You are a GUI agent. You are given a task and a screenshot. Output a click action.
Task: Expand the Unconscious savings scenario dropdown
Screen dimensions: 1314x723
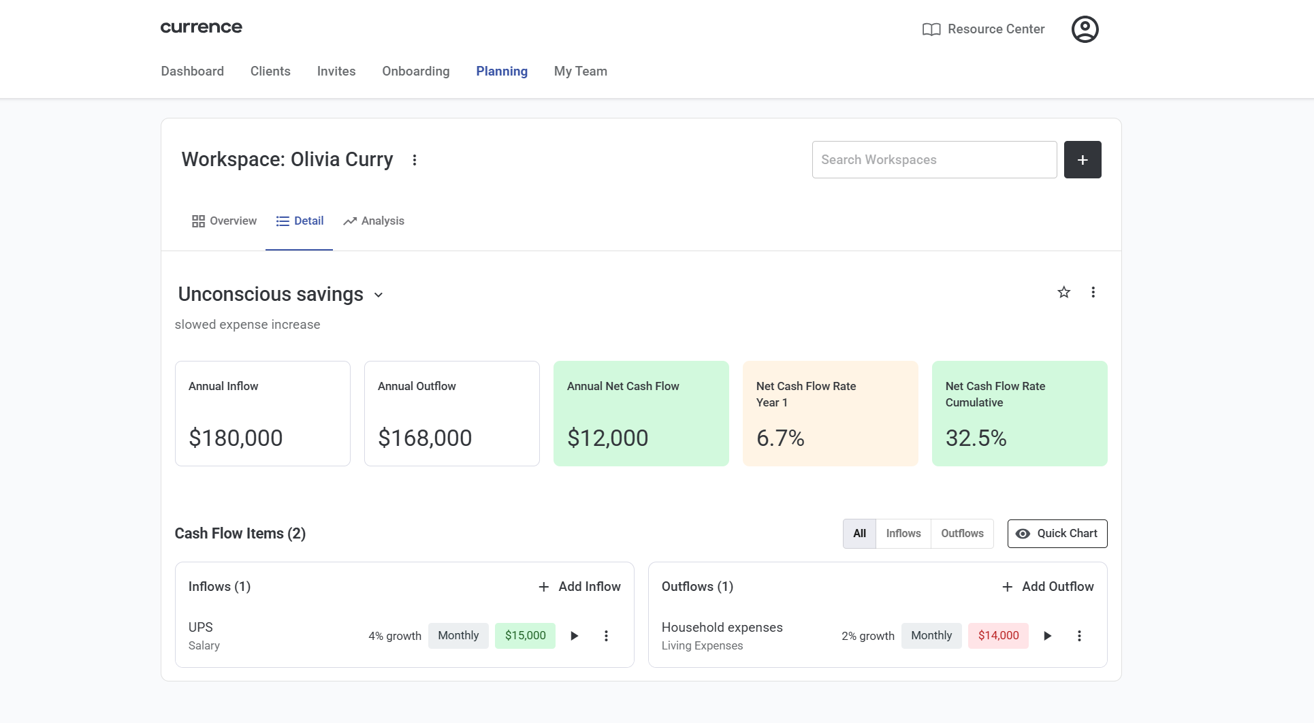click(x=379, y=295)
